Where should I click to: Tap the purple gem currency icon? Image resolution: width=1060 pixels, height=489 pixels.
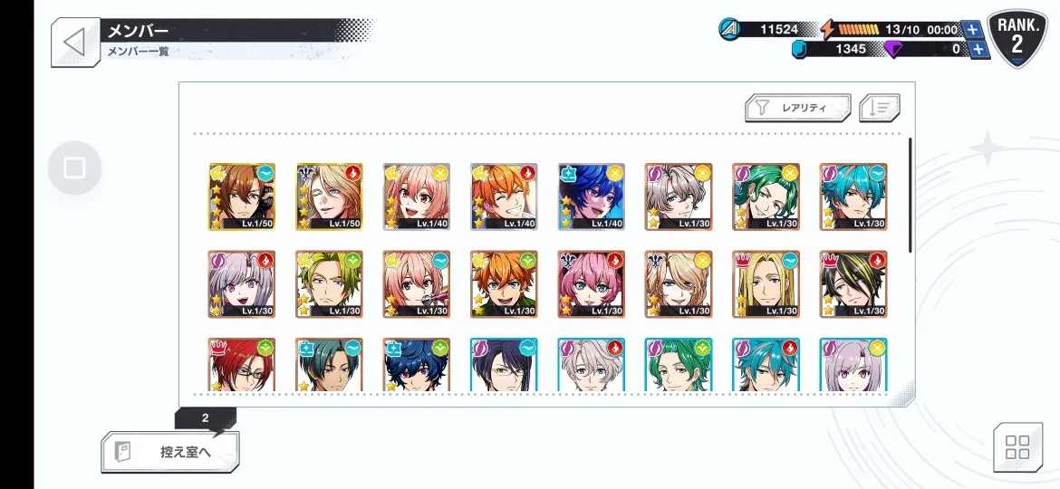click(893, 49)
